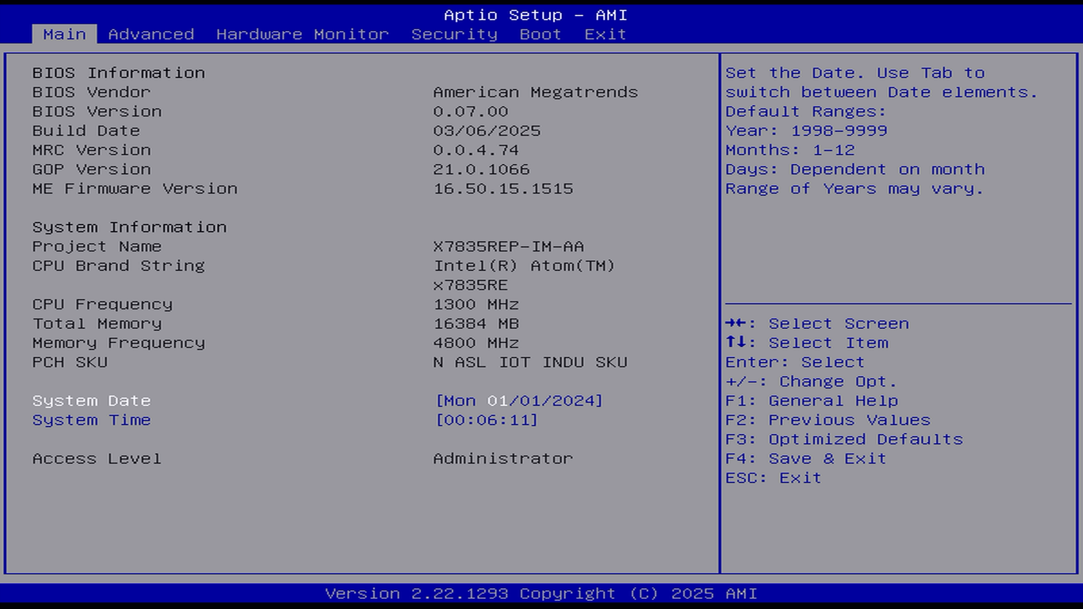Click the up-down arrows Select Item icon
Viewport: 1083px width, 609px height.
point(737,342)
